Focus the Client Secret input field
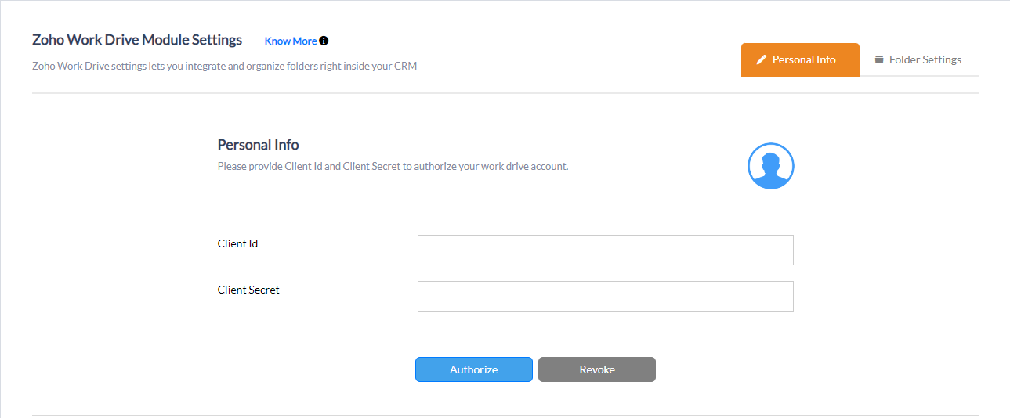 (606, 296)
